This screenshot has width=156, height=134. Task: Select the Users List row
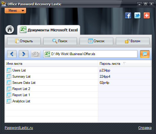point(78,70)
